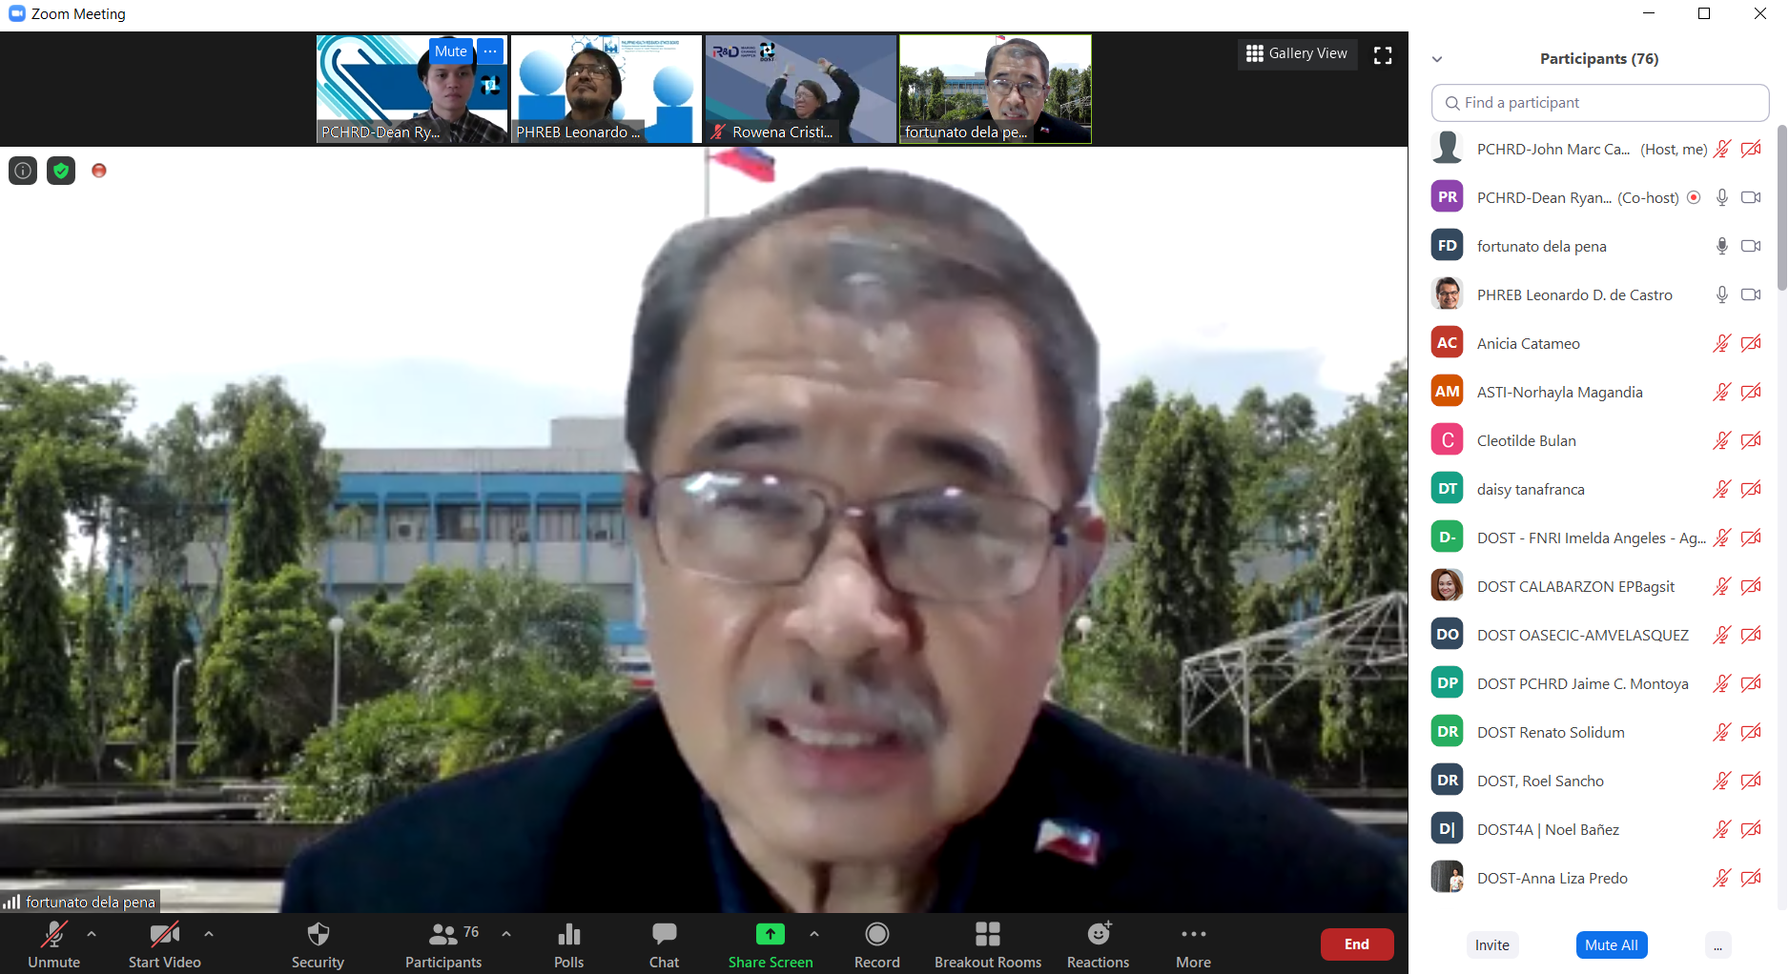Image resolution: width=1789 pixels, height=974 pixels.
Task: Start recording with the Record icon
Action: pyautogui.click(x=876, y=935)
